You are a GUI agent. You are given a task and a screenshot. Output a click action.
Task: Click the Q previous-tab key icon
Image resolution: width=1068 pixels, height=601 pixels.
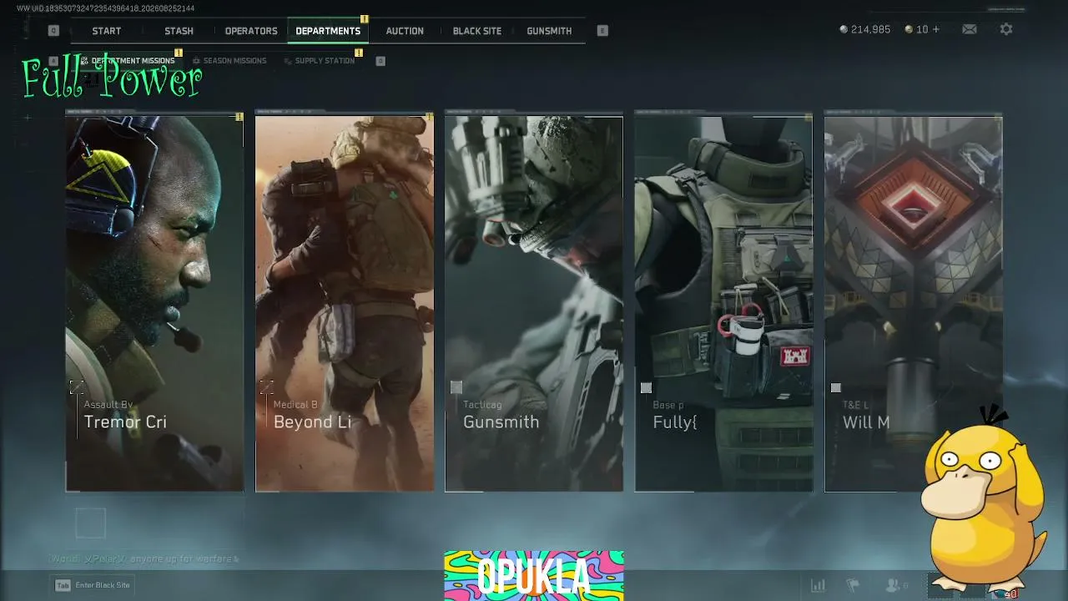[53, 31]
